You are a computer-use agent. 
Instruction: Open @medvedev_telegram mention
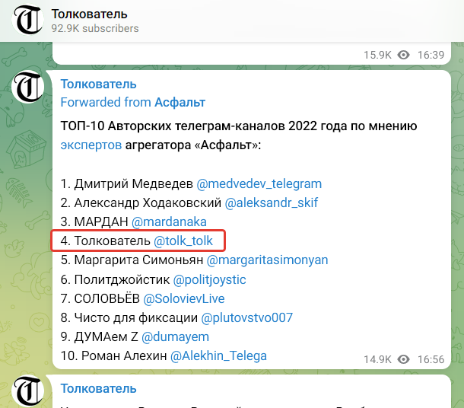(x=259, y=184)
